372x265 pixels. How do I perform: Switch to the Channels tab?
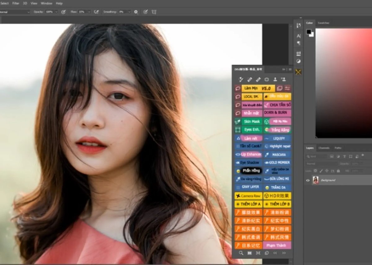coord(324,148)
